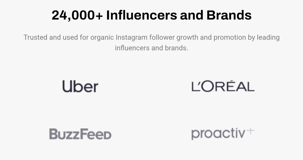Click the words 'follower growth' in subtitle
The image size is (303, 160).
(x=174, y=38)
